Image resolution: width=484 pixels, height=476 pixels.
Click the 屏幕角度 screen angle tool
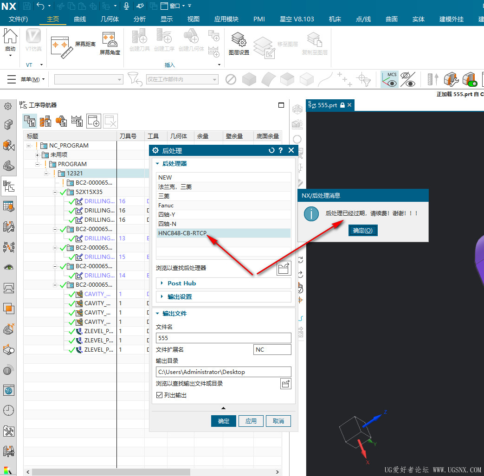110,44
